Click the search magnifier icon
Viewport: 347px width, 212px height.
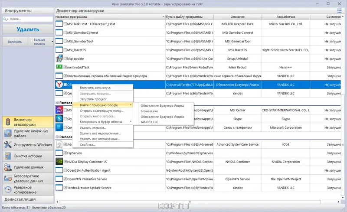(5, 19)
